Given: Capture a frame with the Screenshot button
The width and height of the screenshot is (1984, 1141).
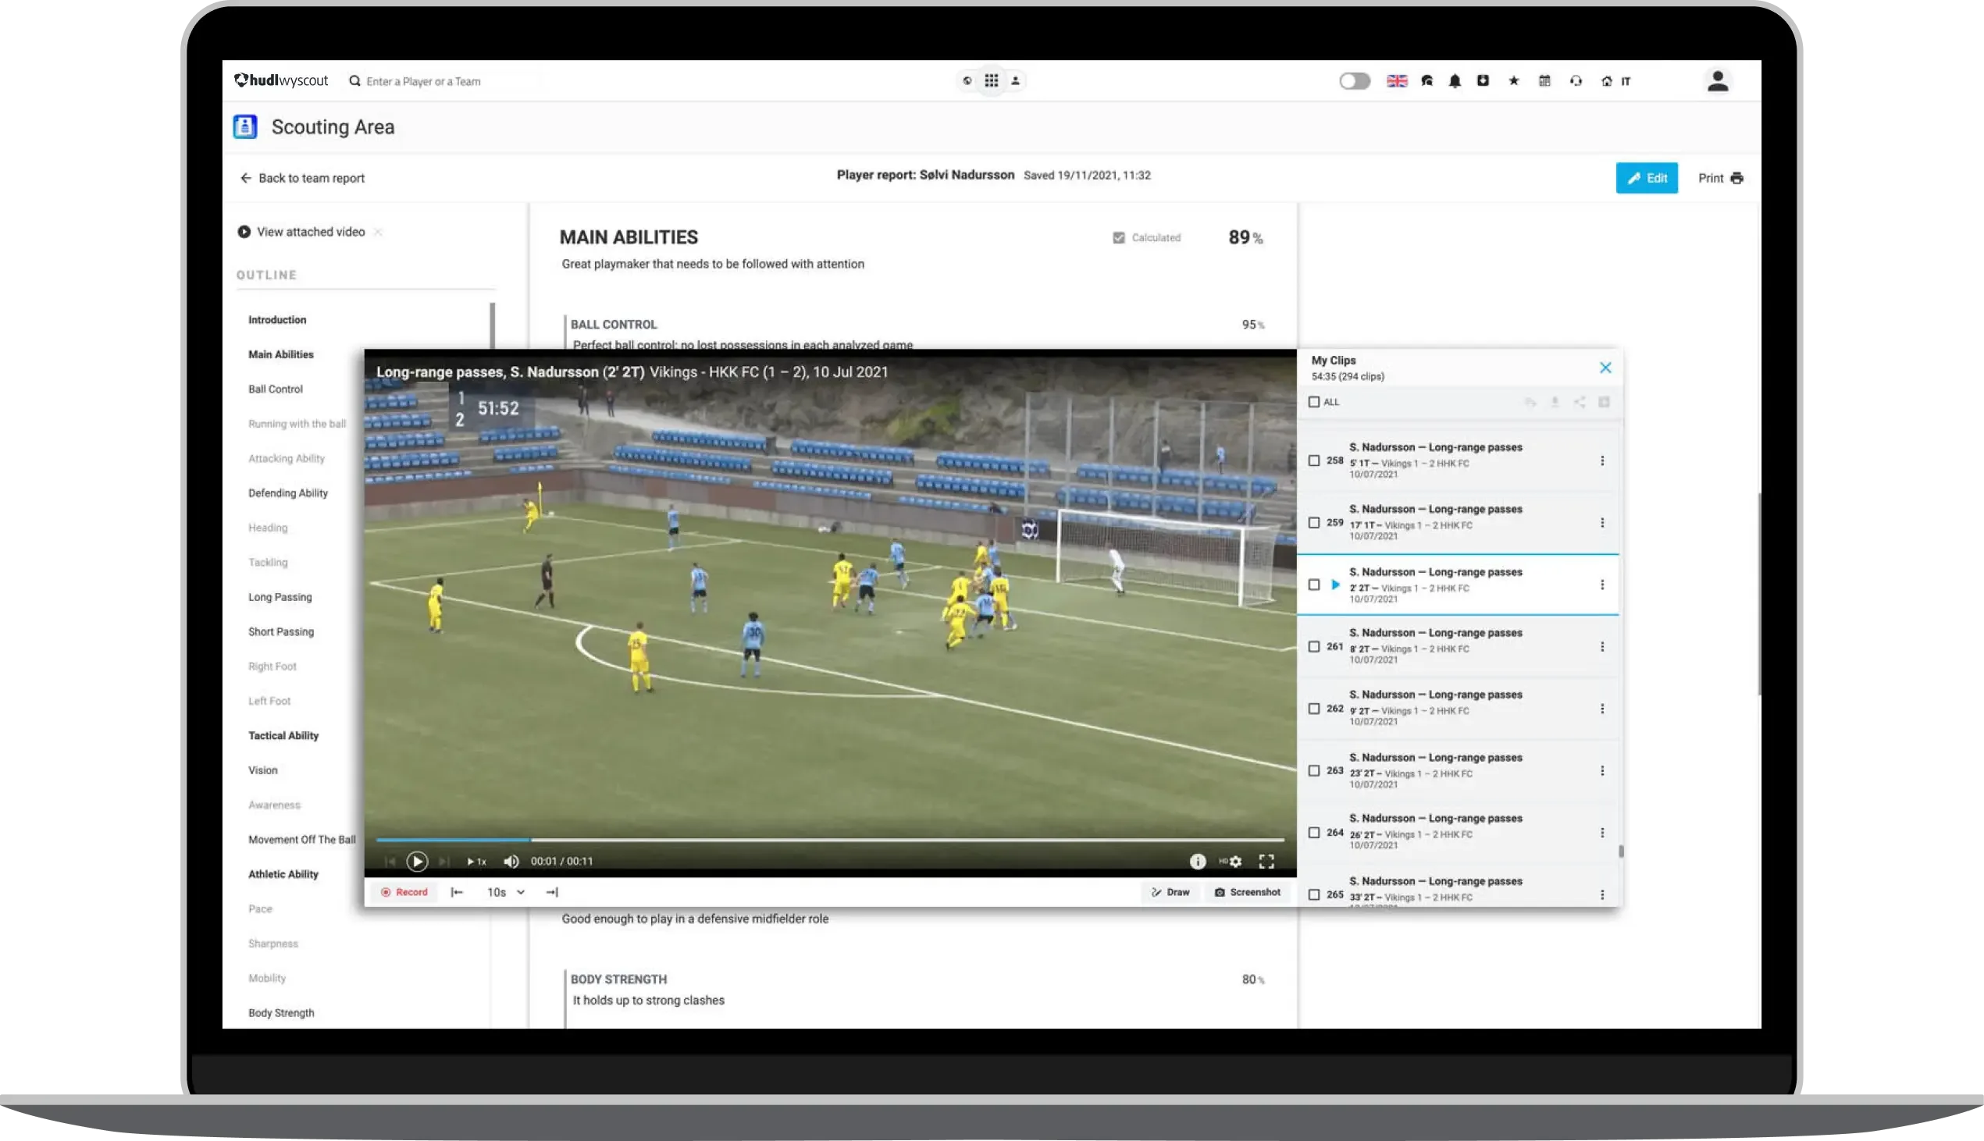Looking at the screenshot, I should point(1248,892).
